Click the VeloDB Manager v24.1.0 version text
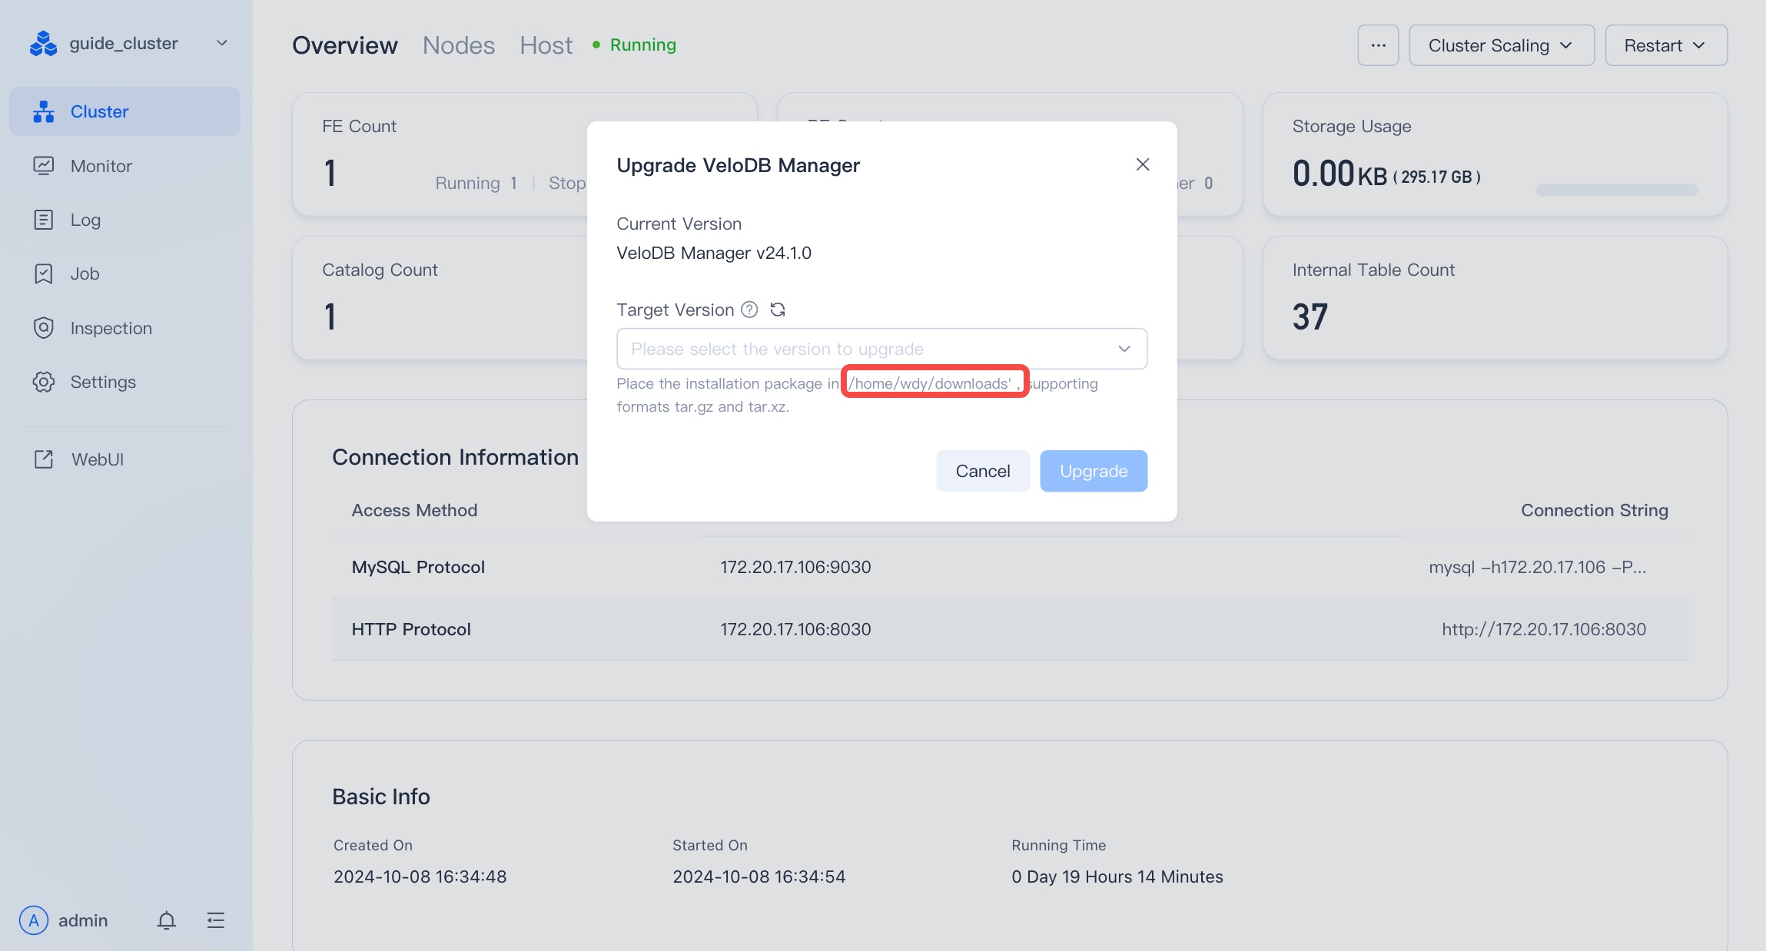1766x951 pixels. pyautogui.click(x=714, y=253)
